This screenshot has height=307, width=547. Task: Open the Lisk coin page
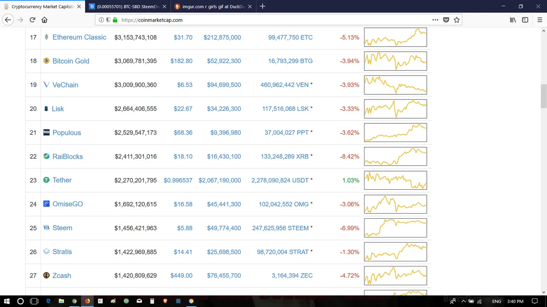click(58, 109)
